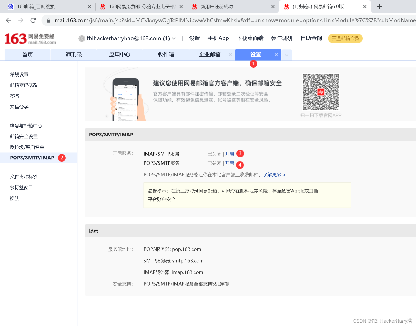
Task: Click the browser forward arrow
Action: pyautogui.click(x=21, y=20)
